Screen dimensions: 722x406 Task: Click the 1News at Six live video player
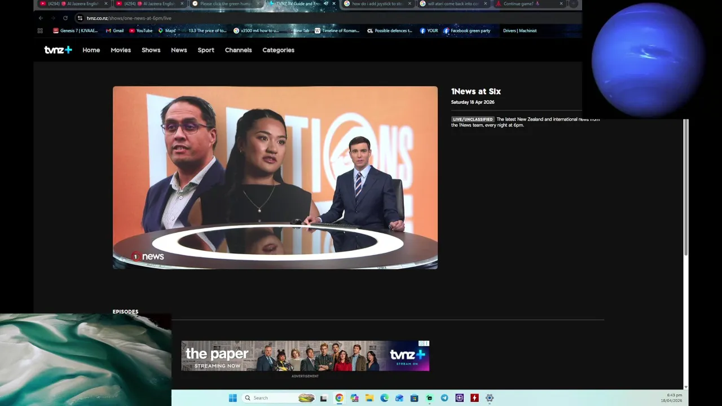pos(275,178)
